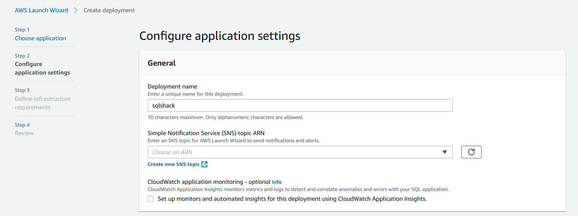Click the Configure application settings page heading
The image size is (578, 216).
click(220, 36)
